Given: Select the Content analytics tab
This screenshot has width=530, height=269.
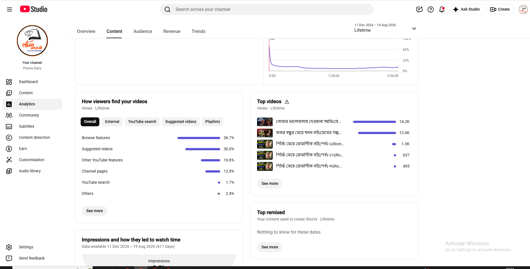Looking at the screenshot, I should point(114,31).
